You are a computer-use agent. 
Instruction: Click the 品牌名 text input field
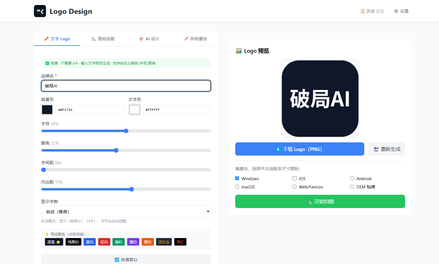tap(126, 86)
